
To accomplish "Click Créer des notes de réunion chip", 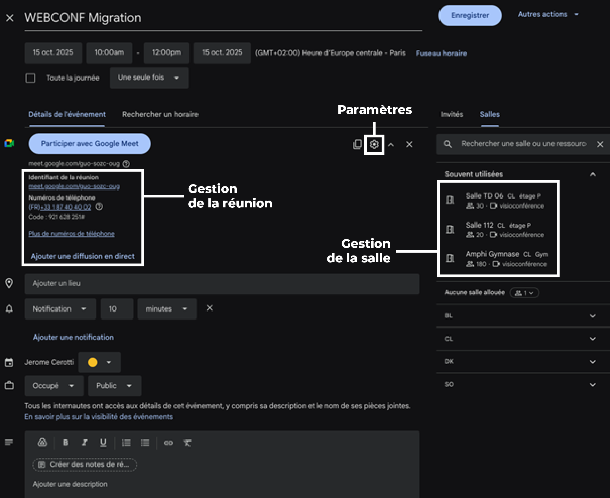I will tap(85, 464).
